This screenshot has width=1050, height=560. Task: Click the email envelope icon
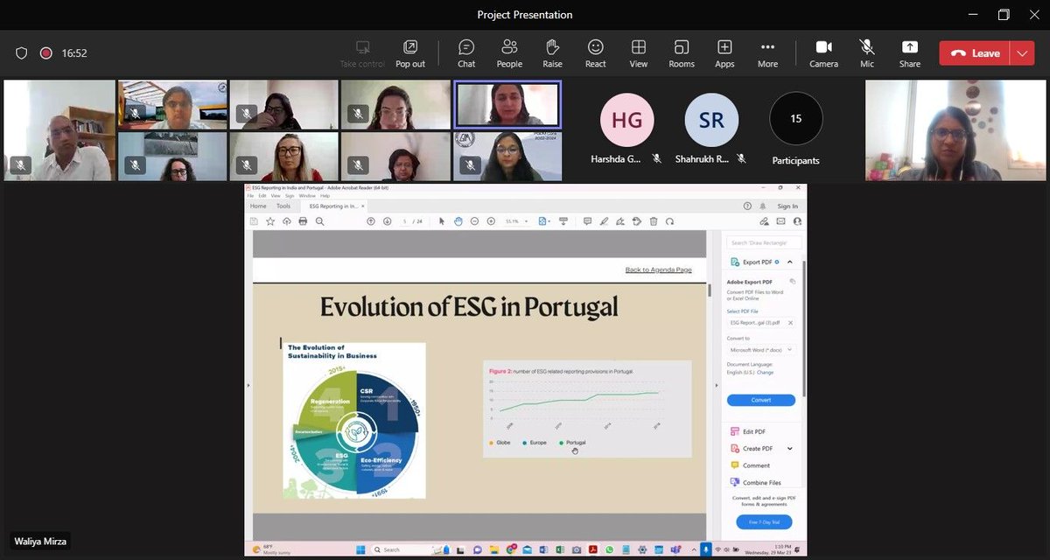[780, 221]
